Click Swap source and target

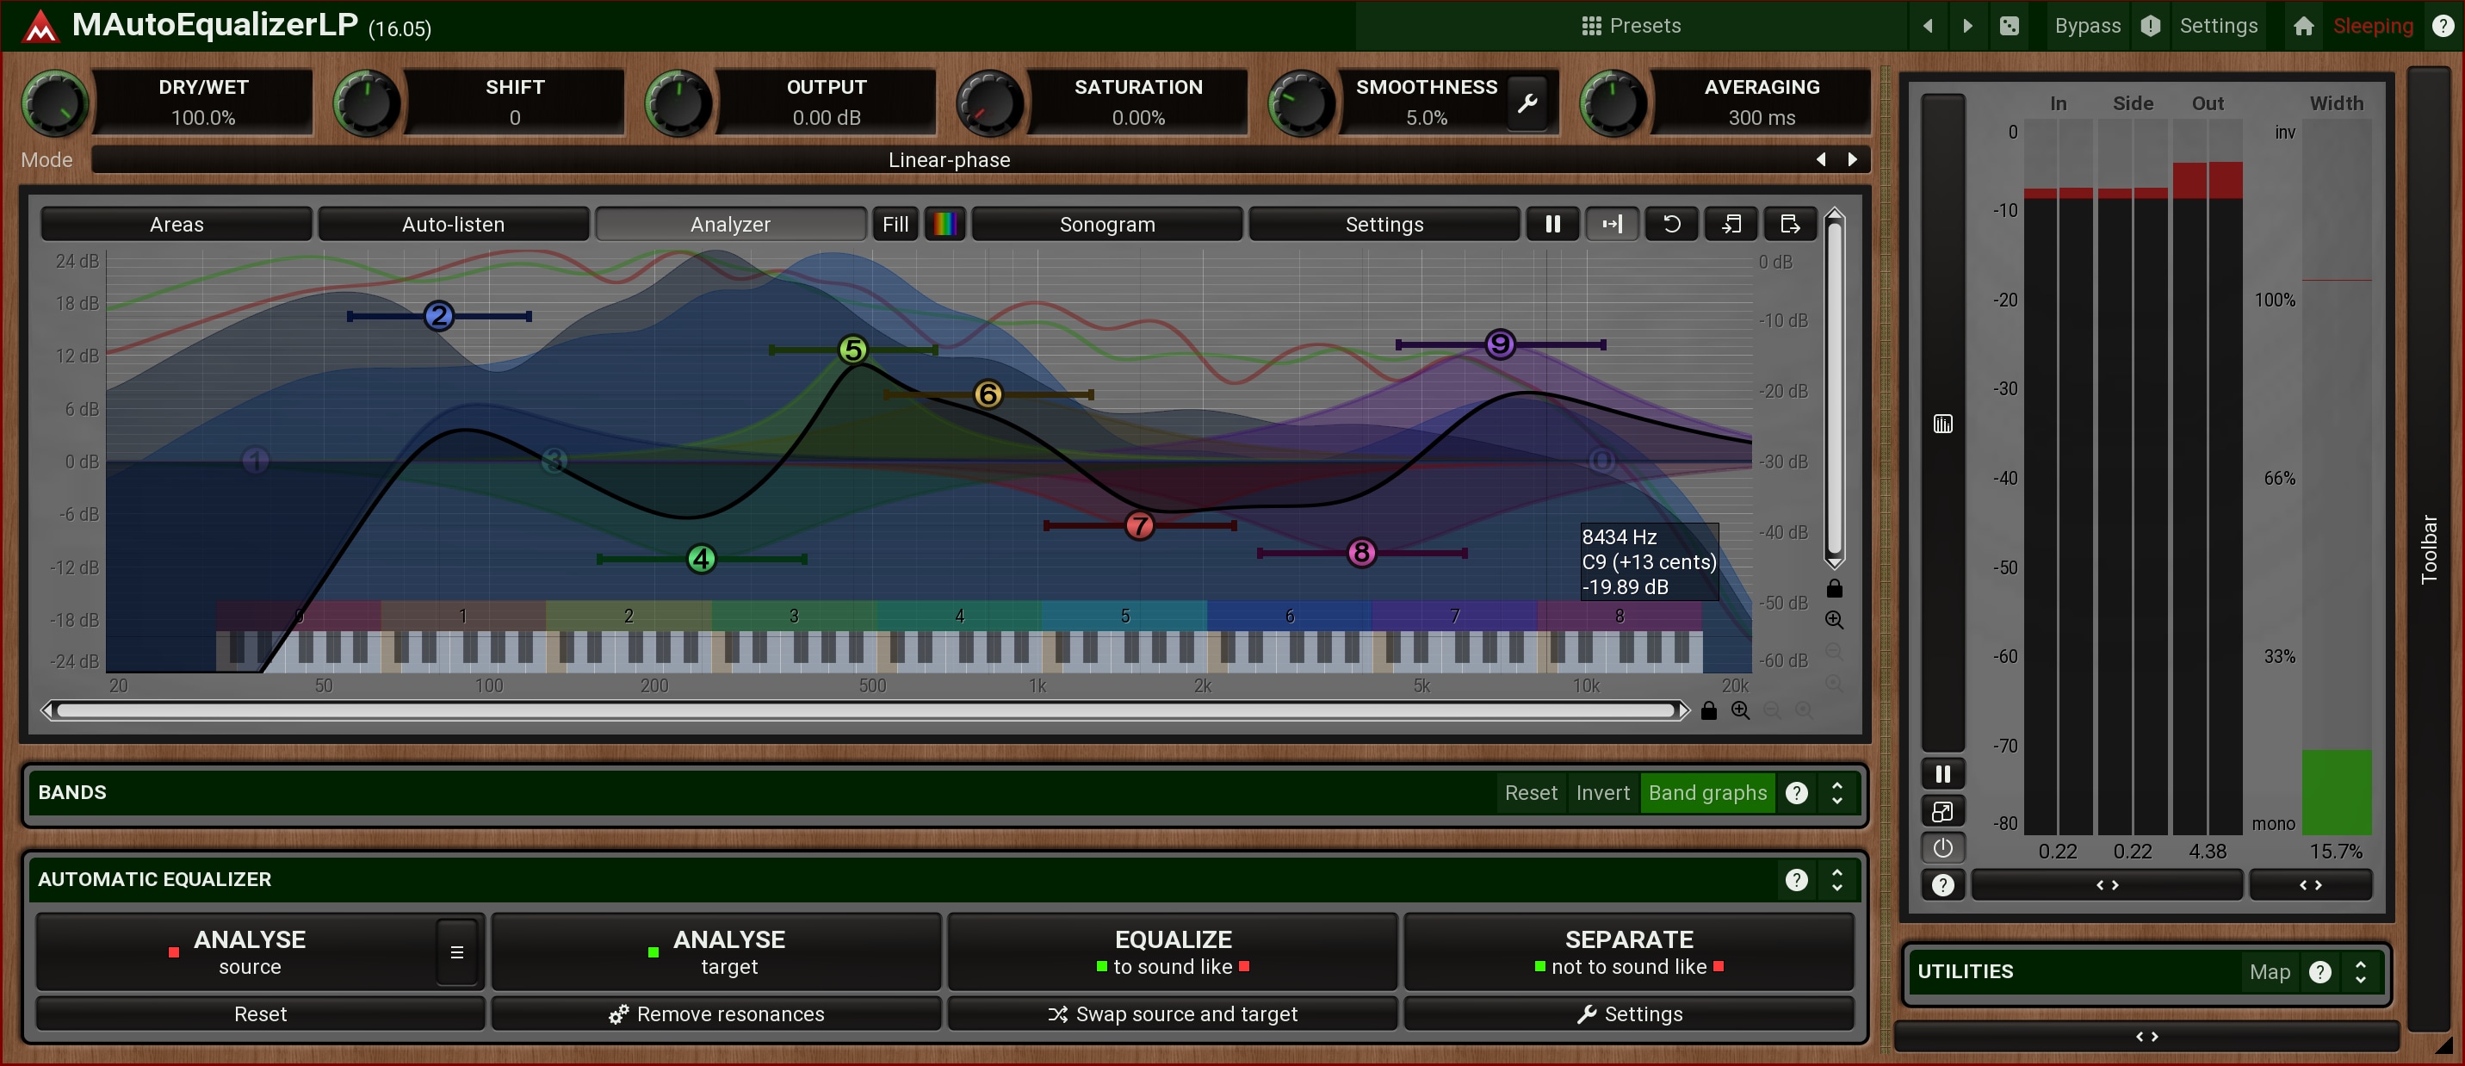coord(1172,1013)
